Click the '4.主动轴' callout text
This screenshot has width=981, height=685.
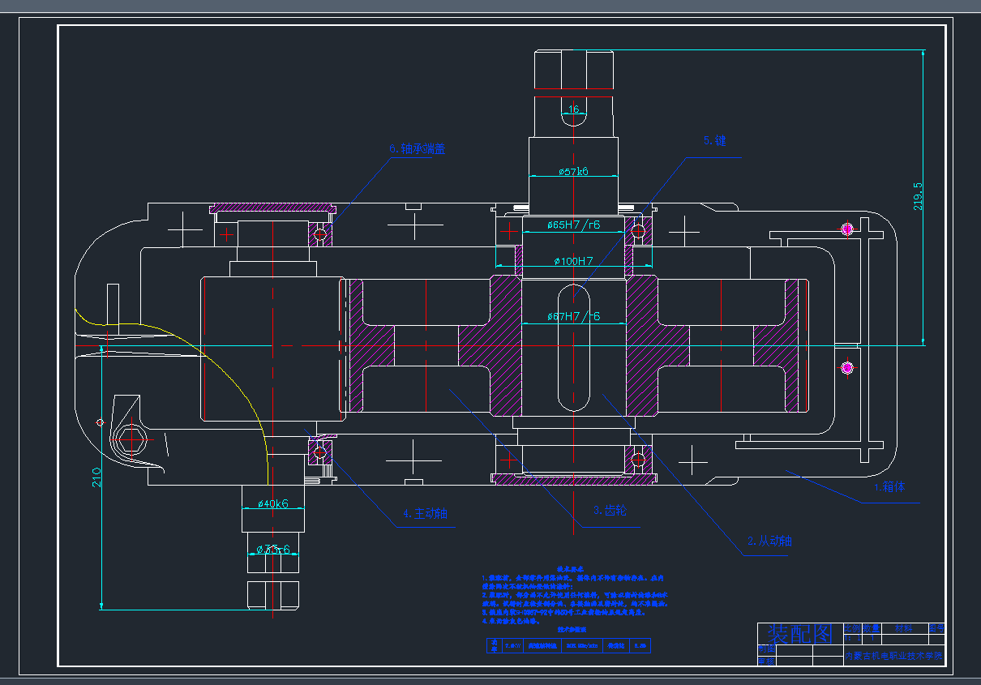424,513
